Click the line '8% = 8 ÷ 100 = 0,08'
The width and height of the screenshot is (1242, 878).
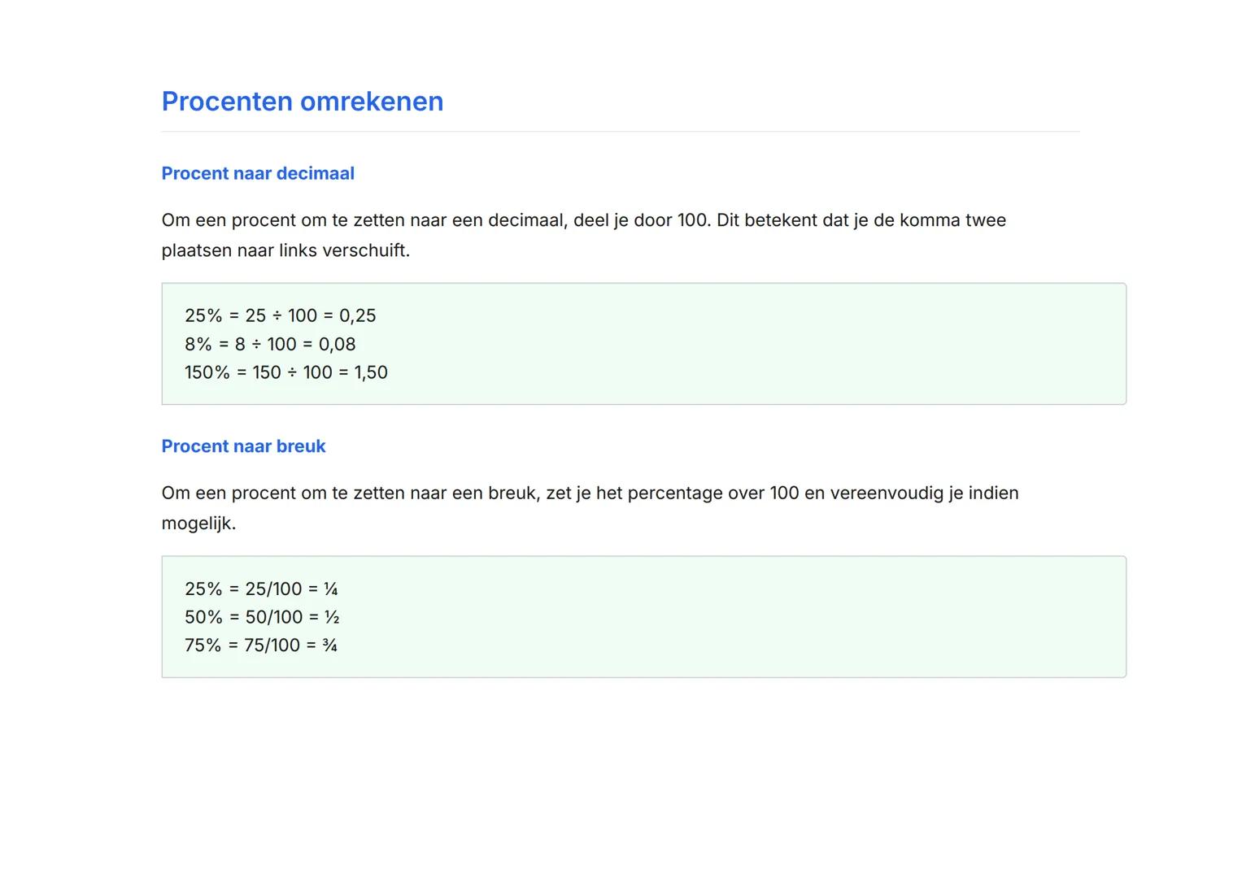[x=270, y=344]
